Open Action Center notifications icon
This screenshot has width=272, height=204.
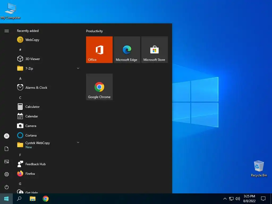click(x=263, y=199)
